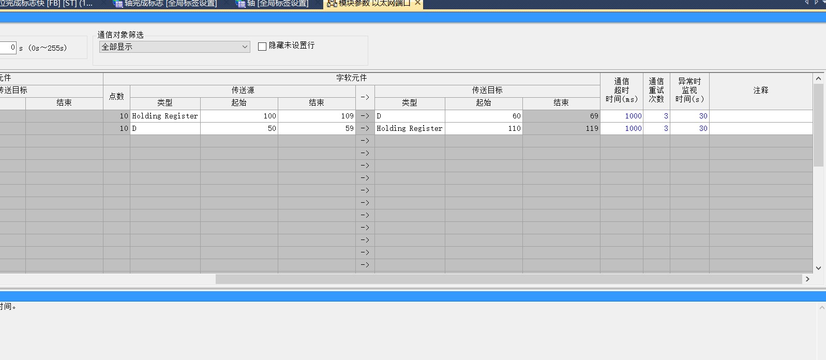
Task: Click the 注释 cell in first row
Action: pos(760,116)
